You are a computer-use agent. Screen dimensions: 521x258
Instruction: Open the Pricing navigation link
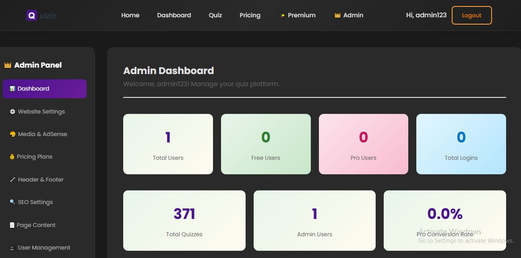coord(250,15)
